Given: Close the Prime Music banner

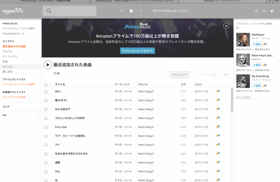Looking at the screenshot, I should coord(226,26).
